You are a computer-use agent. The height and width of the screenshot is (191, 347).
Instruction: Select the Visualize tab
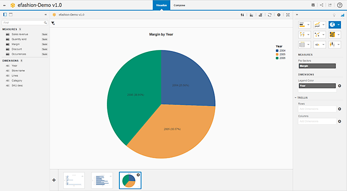(x=161, y=5)
